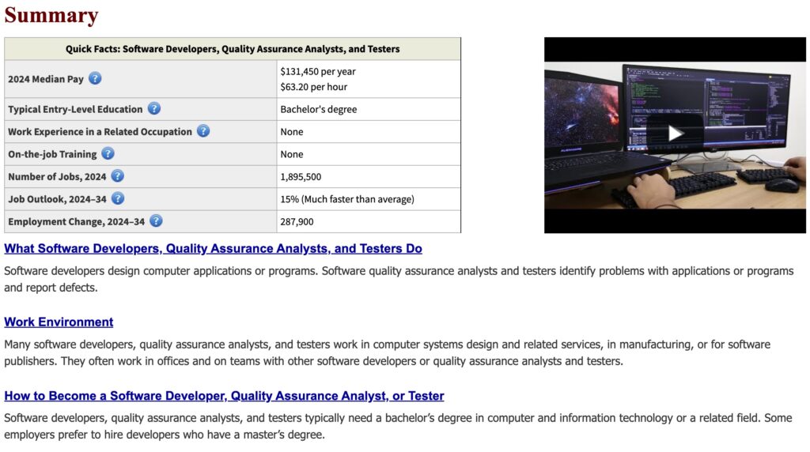This screenshot has height=452, width=810.
Task: Click '15% (Much faster than average)' cell
Action: click(x=346, y=199)
